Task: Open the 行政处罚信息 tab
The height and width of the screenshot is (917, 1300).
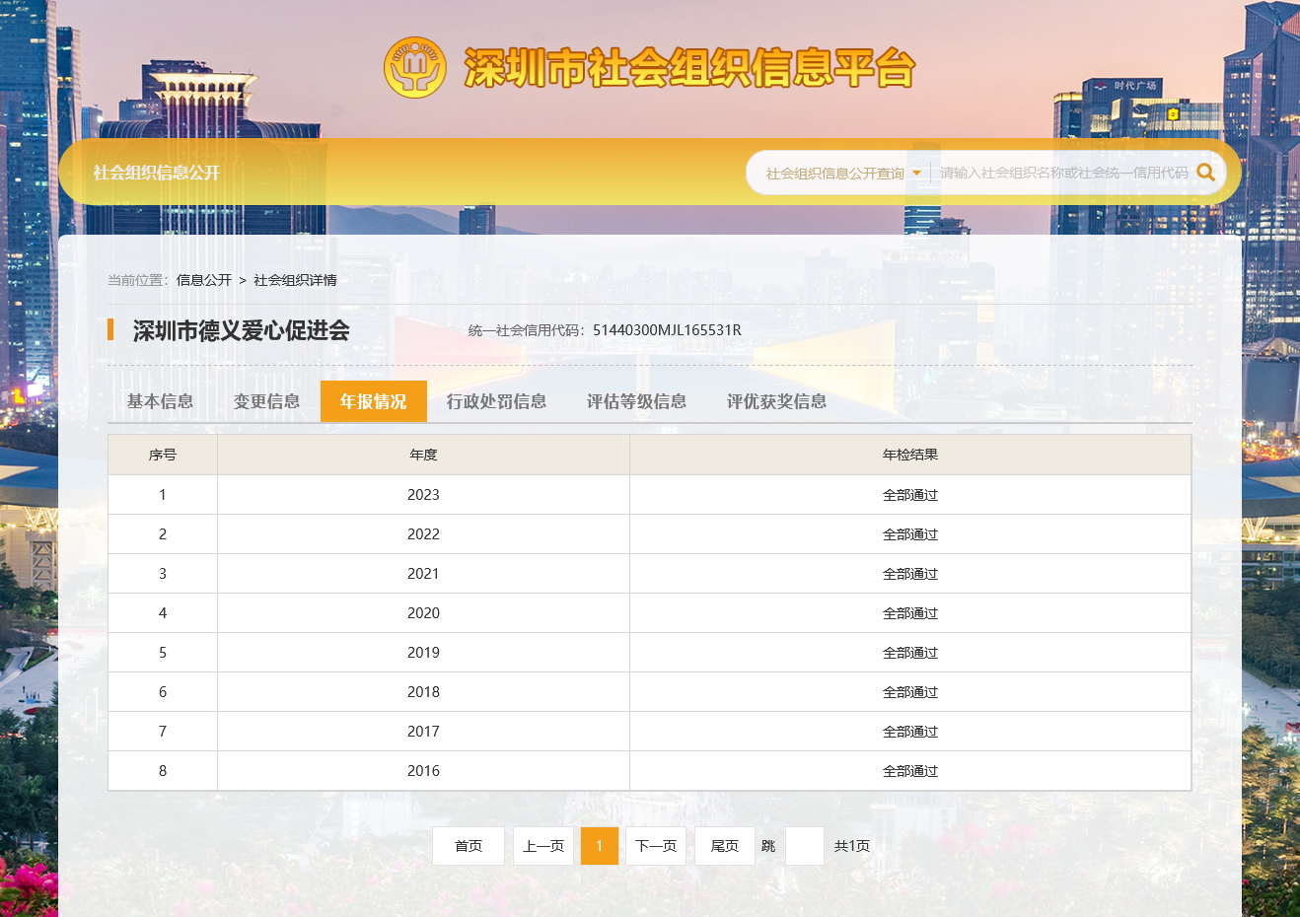Action: (496, 401)
